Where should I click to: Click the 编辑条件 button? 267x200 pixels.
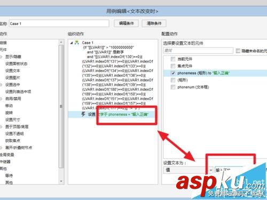(126, 23)
